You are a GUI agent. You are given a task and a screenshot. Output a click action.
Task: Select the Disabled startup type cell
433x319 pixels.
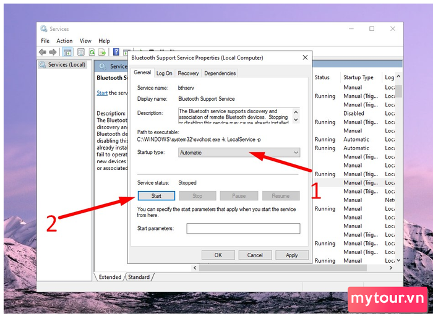pyautogui.click(x=354, y=113)
